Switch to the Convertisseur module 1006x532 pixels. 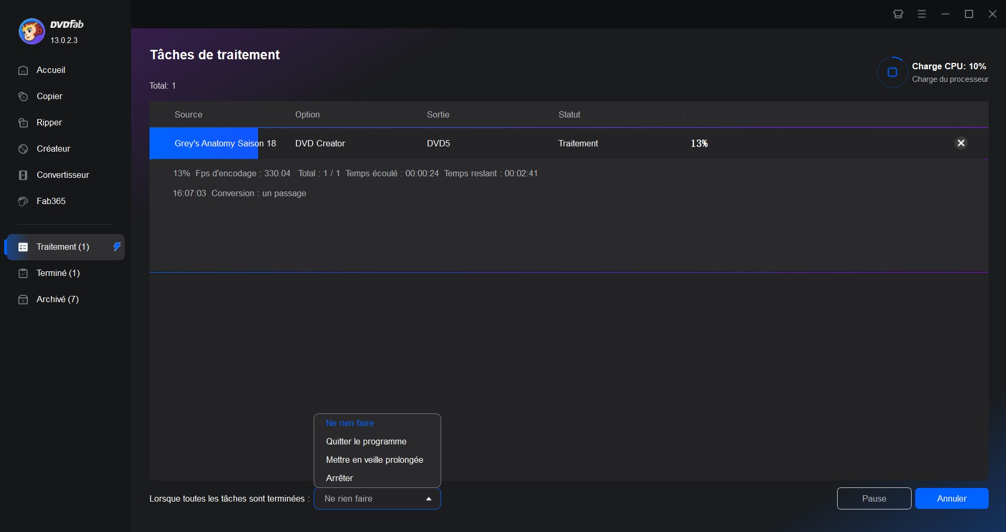[x=63, y=175]
